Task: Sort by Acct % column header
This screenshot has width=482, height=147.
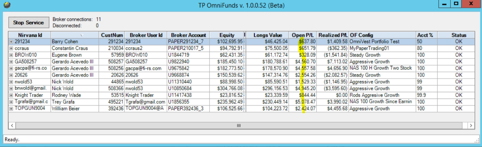Action: (x=426, y=35)
